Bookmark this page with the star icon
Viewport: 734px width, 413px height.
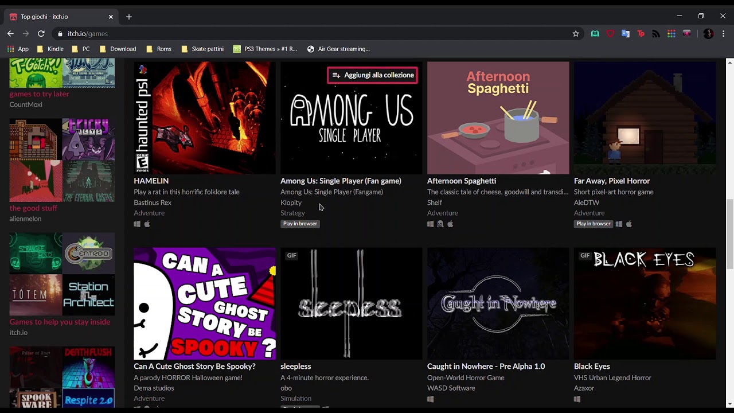pos(576,34)
